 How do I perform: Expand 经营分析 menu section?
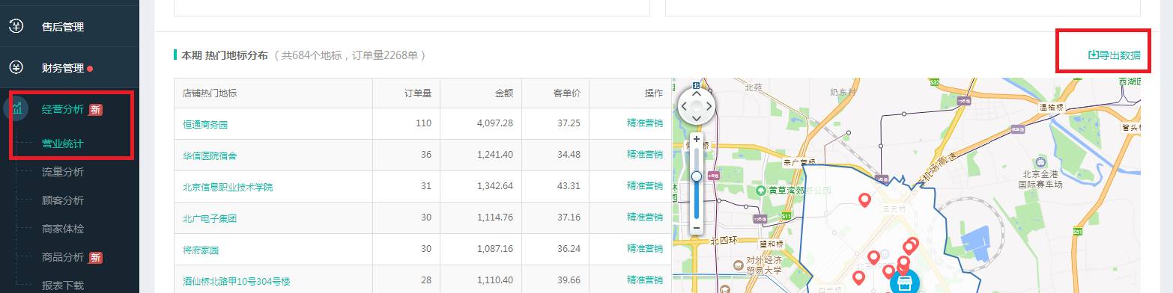[63, 109]
